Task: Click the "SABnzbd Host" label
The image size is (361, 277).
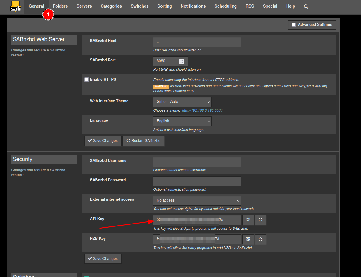Action: point(103,41)
